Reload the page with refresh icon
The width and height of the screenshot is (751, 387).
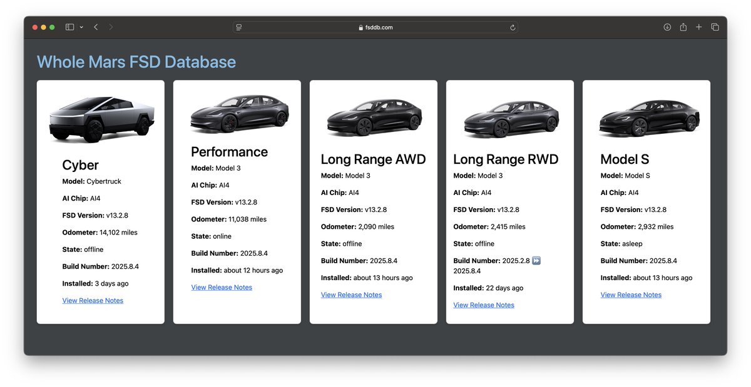513,28
